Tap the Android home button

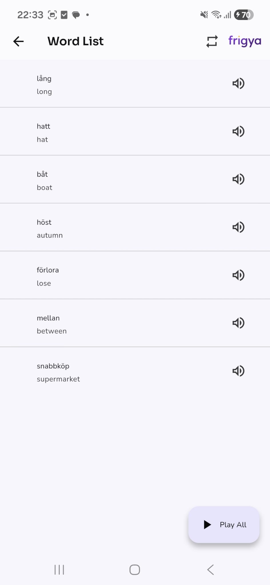point(135,570)
